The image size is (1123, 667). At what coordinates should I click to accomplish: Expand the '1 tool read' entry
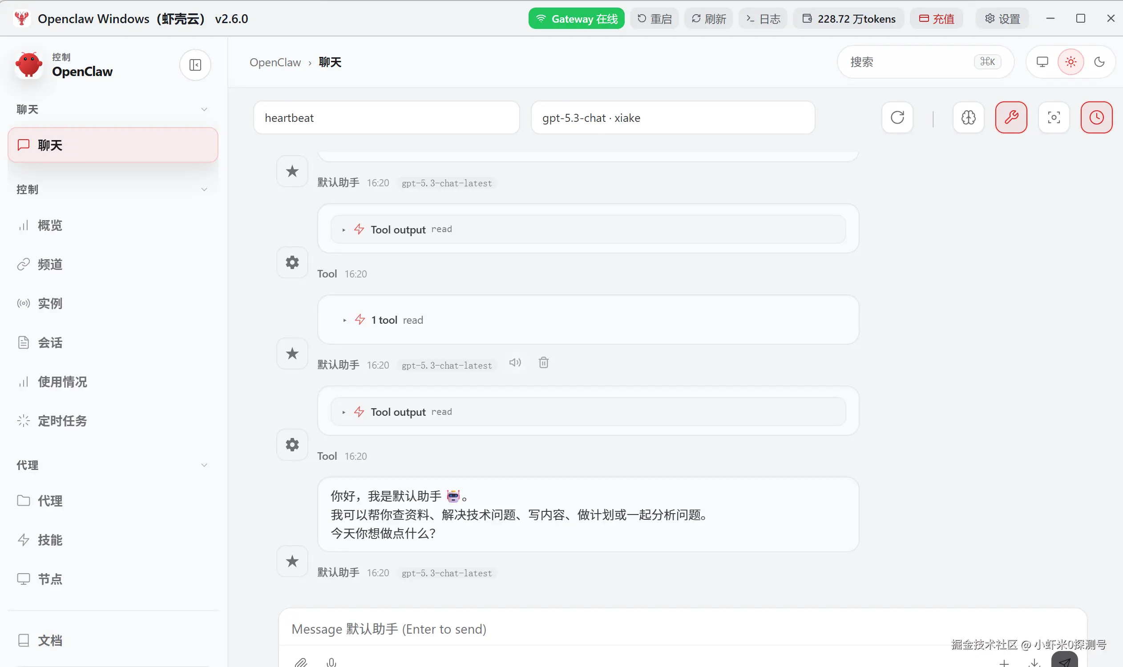[344, 320]
